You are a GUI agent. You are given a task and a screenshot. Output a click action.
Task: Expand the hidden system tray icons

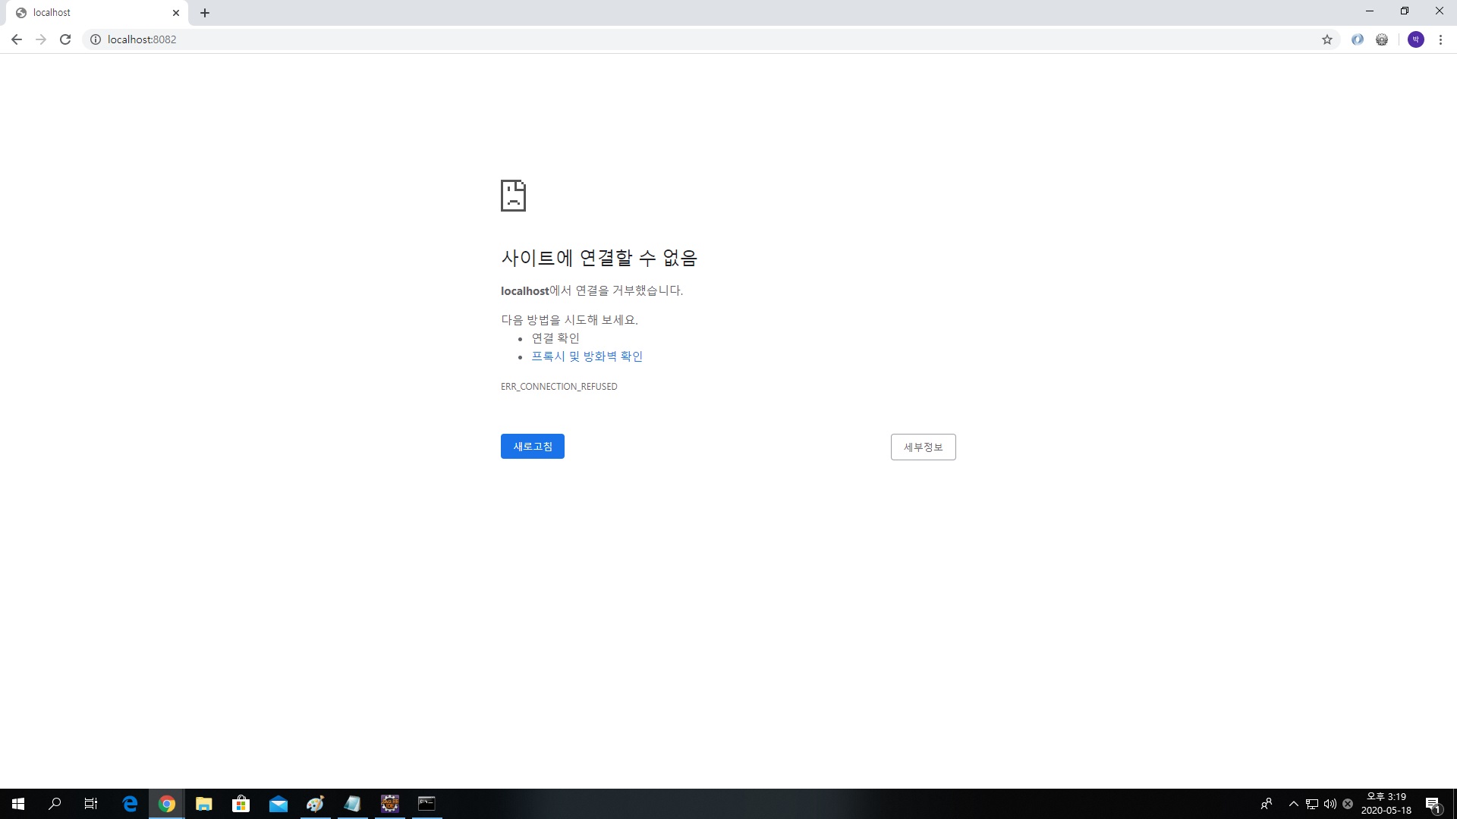tap(1293, 804)
